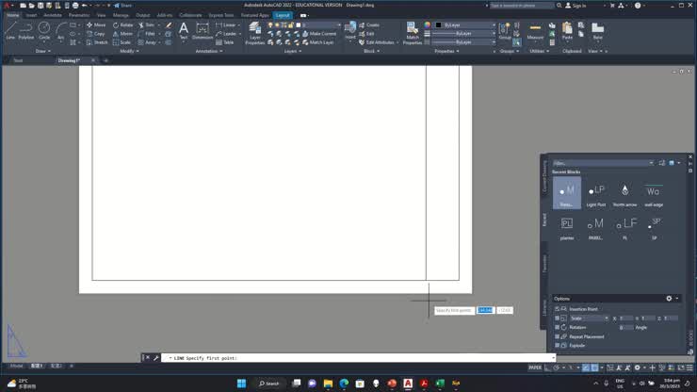Click the Scale tool in Modify
697x392 pixels.
click(x=122, y=42)
